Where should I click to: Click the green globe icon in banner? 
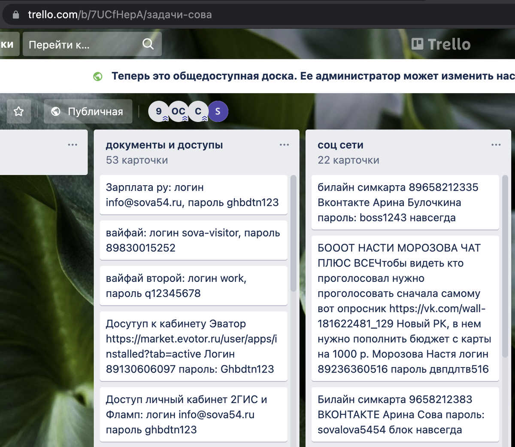[x=98, y=77]
